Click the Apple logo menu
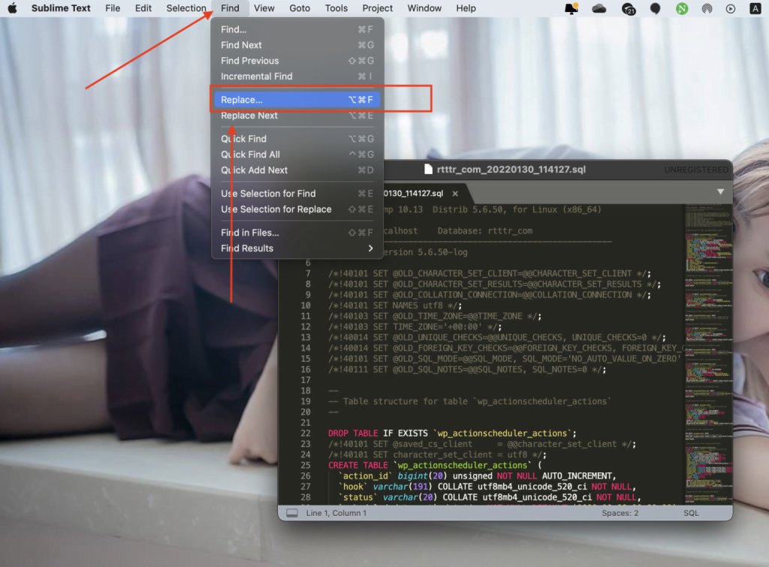769x567 pixels. point(12,8)
